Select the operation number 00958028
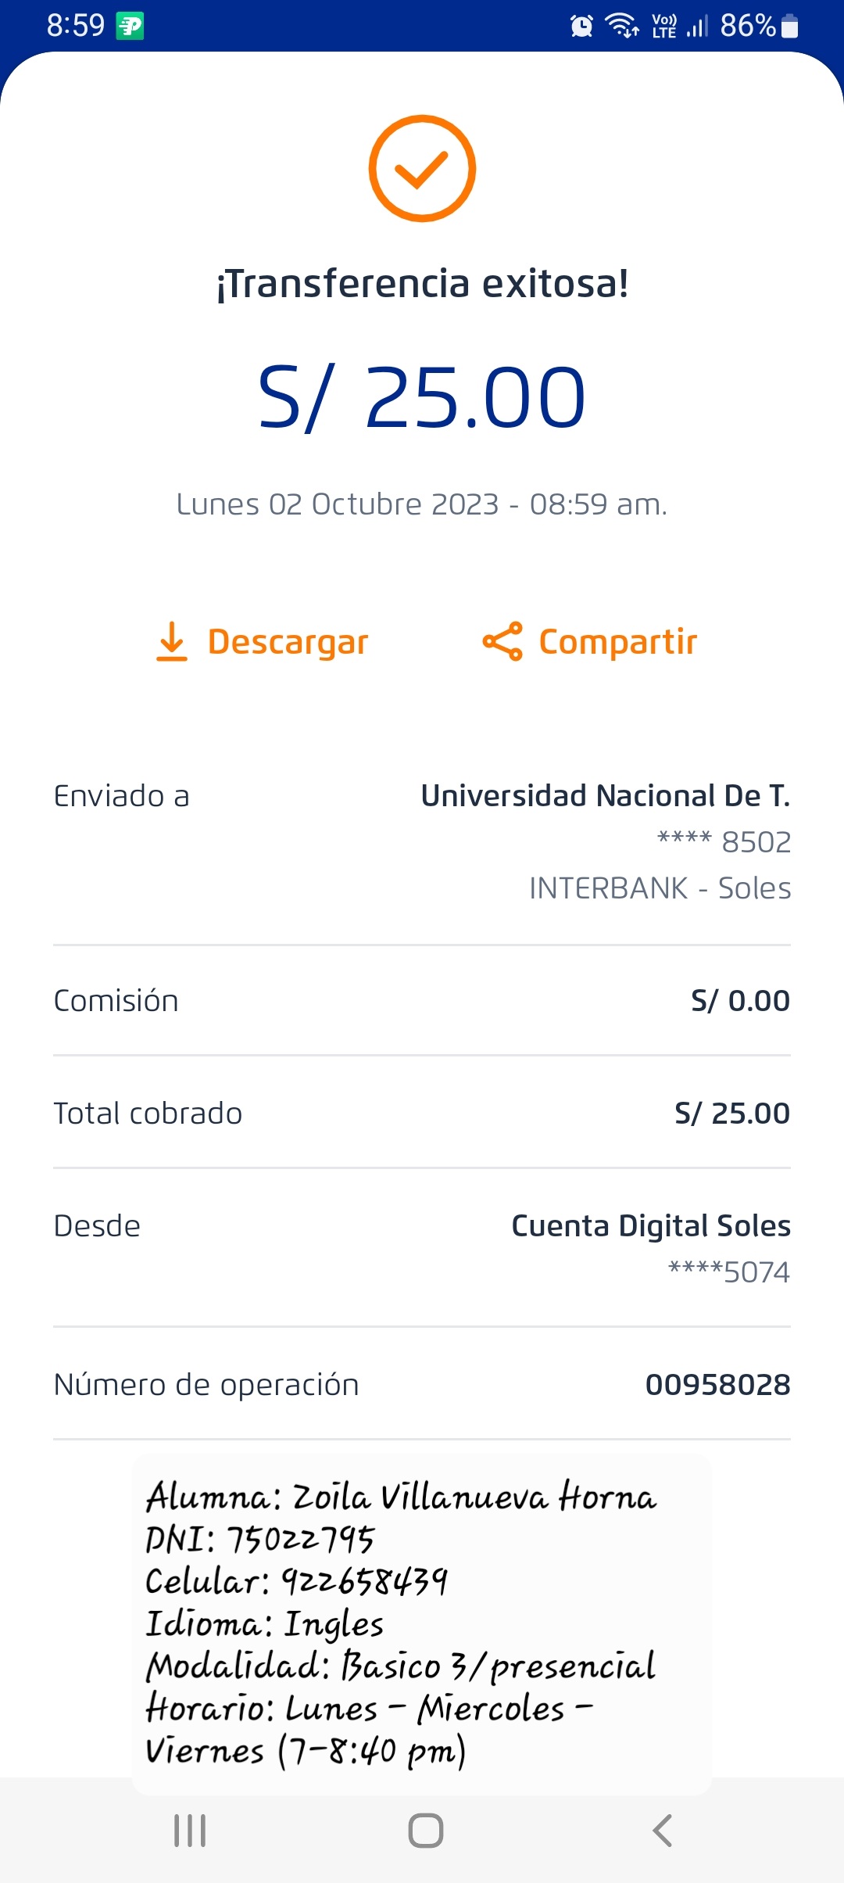The height and width of the screenshot is (1883, 844). click(717, 1385)
